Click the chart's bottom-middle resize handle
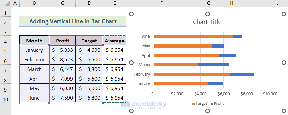Image resolution: width=288 pixels, height=115 pixels. [207, 111]
